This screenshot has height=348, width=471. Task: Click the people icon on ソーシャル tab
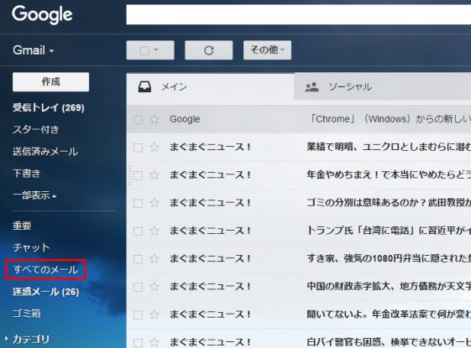[311, 87]
